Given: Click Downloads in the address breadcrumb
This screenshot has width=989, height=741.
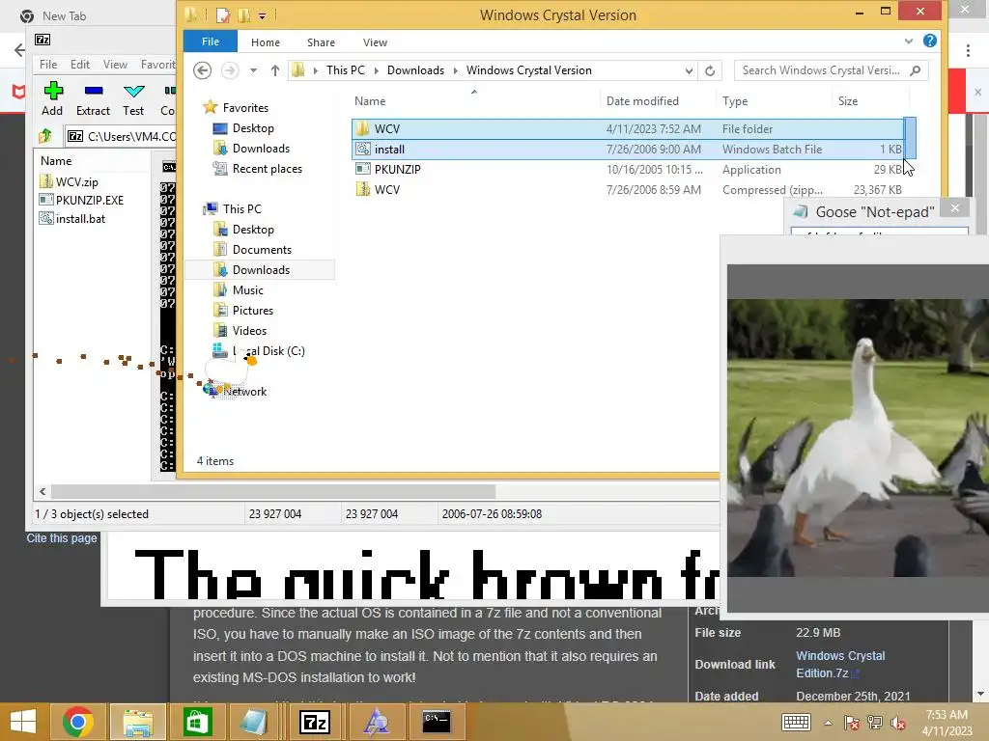Looking at the screenshot, I should [415, 70].
